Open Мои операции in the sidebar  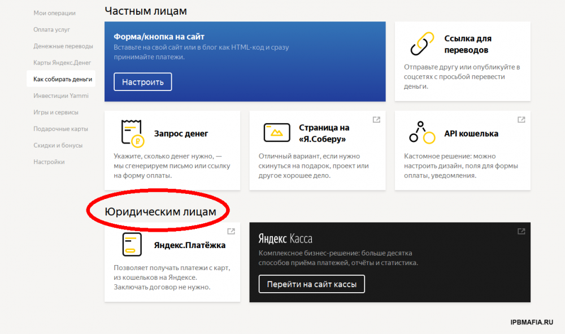coord(54,13)
